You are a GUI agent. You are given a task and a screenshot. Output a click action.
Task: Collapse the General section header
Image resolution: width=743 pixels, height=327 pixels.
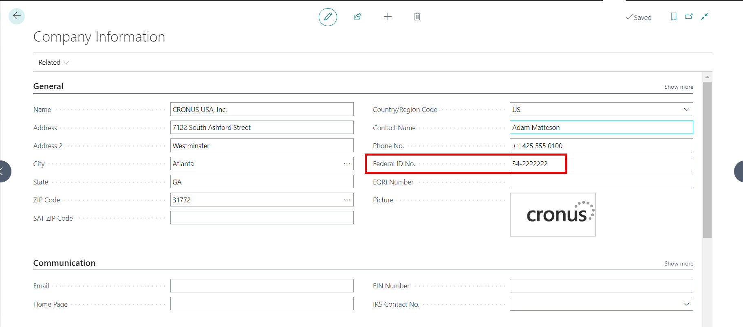coord(49,86)
